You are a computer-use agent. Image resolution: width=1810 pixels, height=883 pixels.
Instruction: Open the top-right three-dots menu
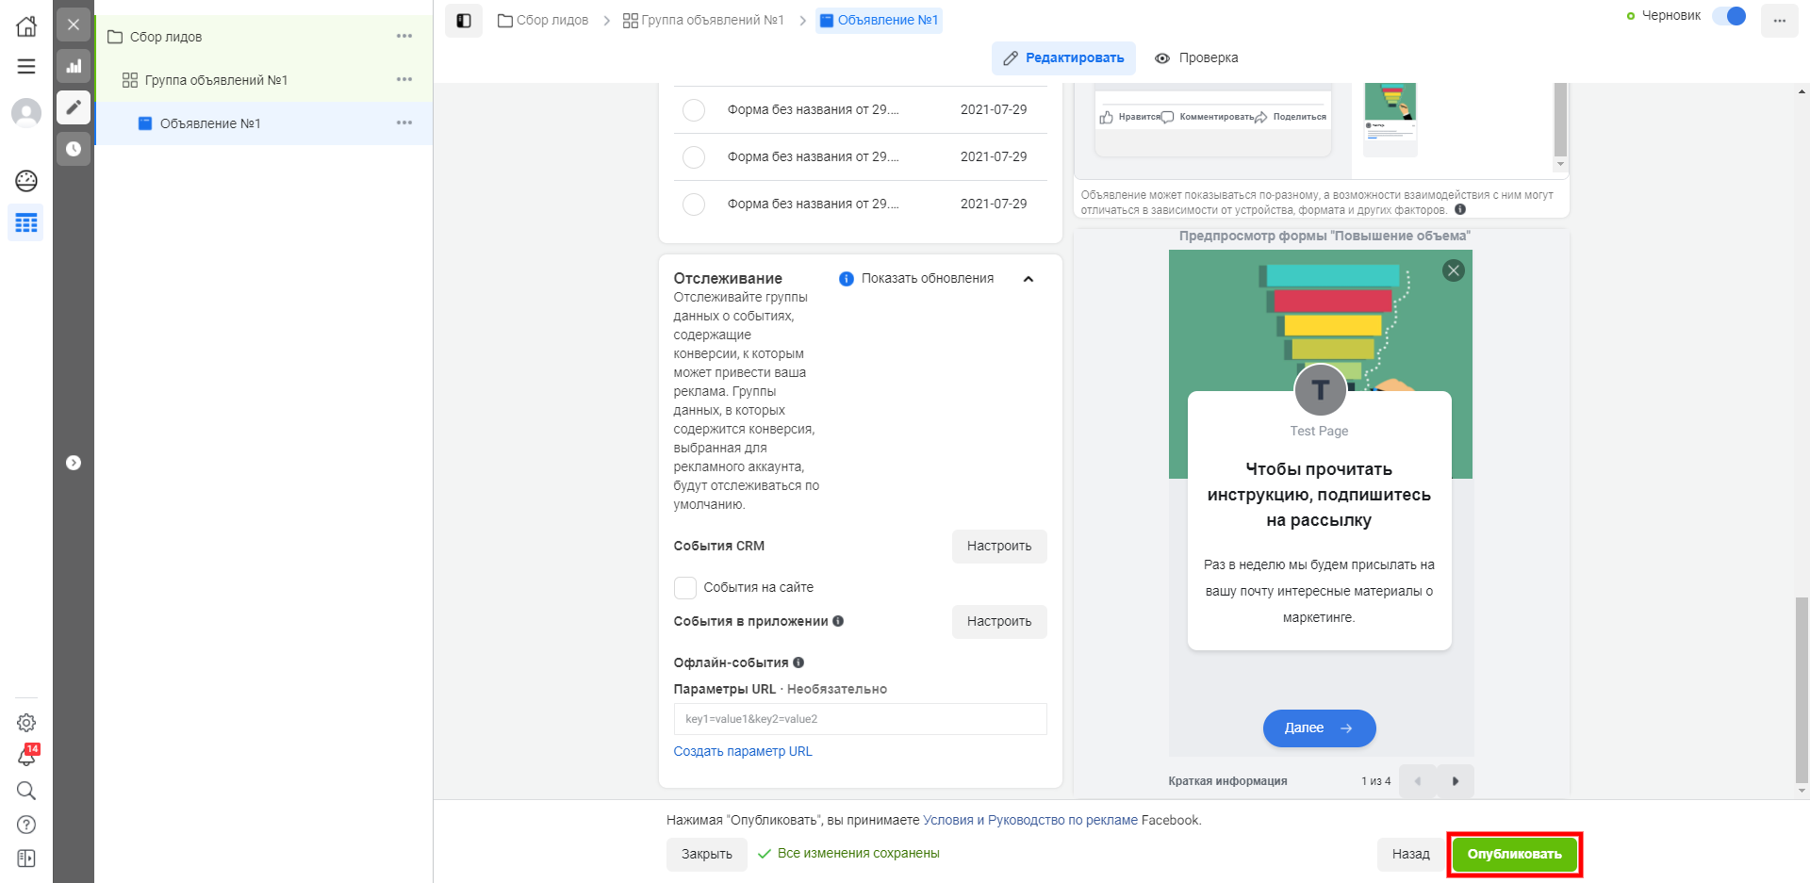tap(1779, 21)
